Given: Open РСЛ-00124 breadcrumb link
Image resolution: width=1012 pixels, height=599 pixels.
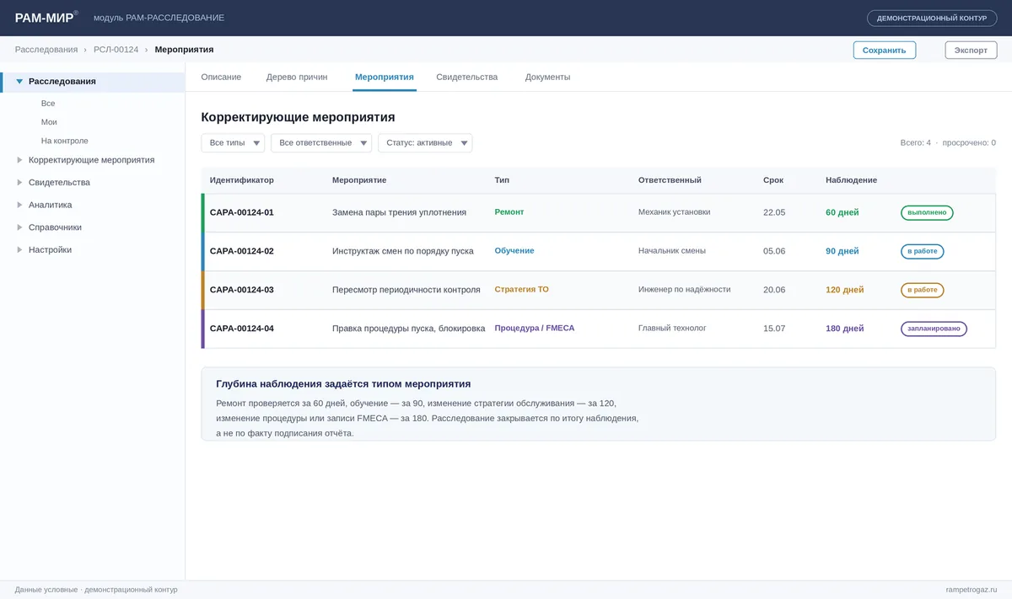Looking at the screenshot, I should [116, 50].
